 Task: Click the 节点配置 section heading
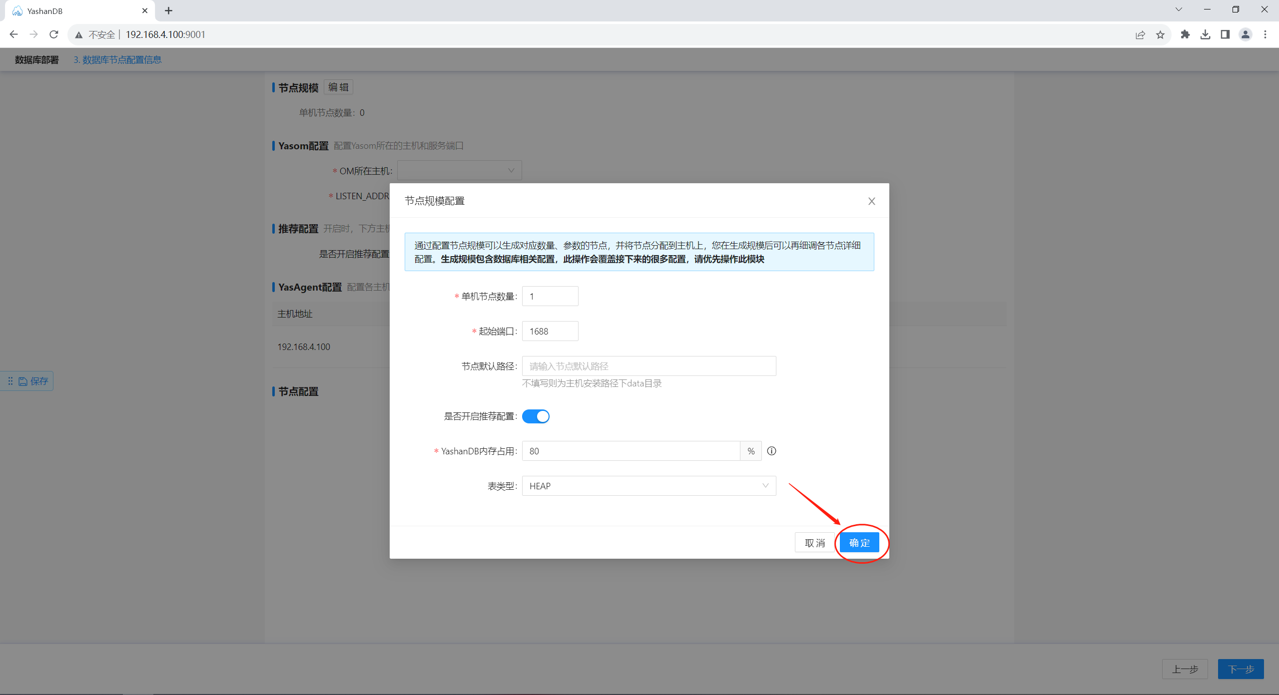click(x=298, y=391)
